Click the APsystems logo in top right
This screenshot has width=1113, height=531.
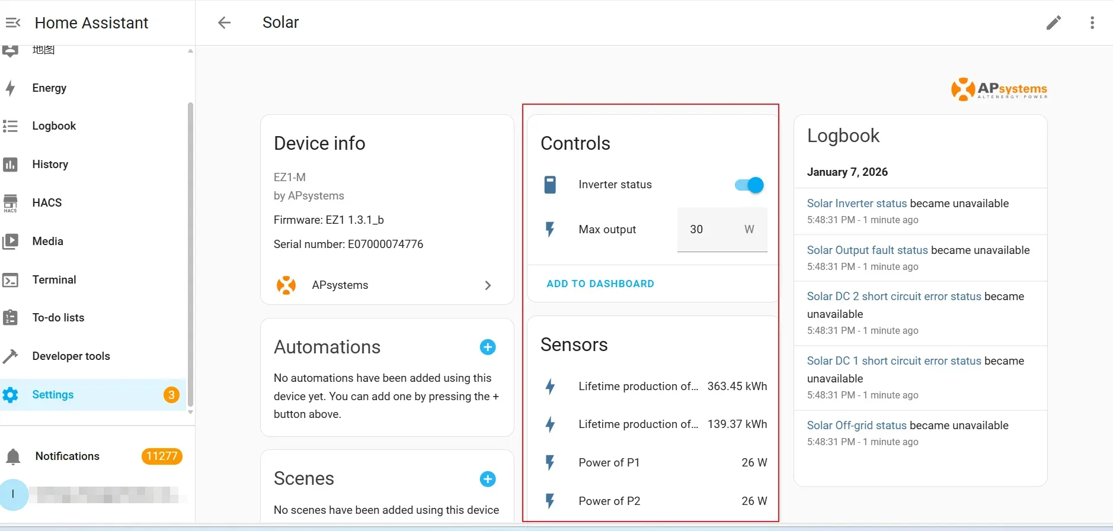coord(999,89)
